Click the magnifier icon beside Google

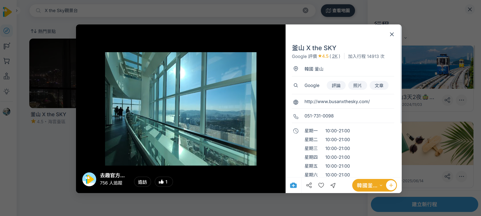(296, 85)
